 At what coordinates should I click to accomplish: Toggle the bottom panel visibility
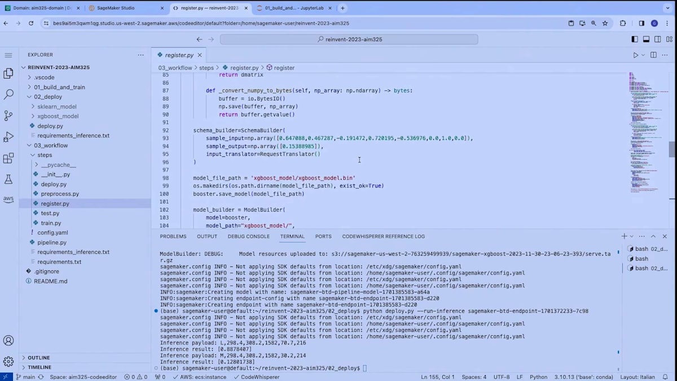tap(646, 40)
